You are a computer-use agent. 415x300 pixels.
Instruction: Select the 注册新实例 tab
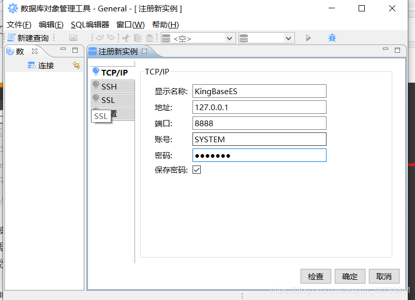click(x=118, y=51)
